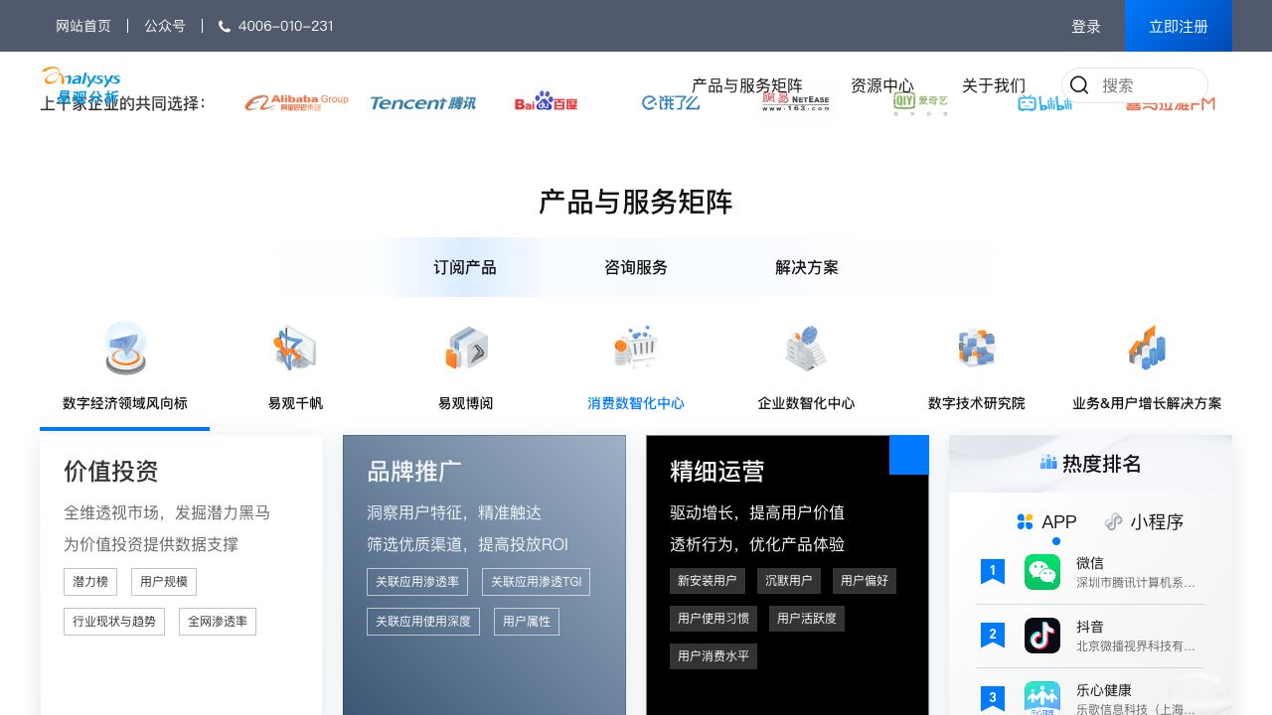Click the 立即注册 button

click(x=1179, y=26)
